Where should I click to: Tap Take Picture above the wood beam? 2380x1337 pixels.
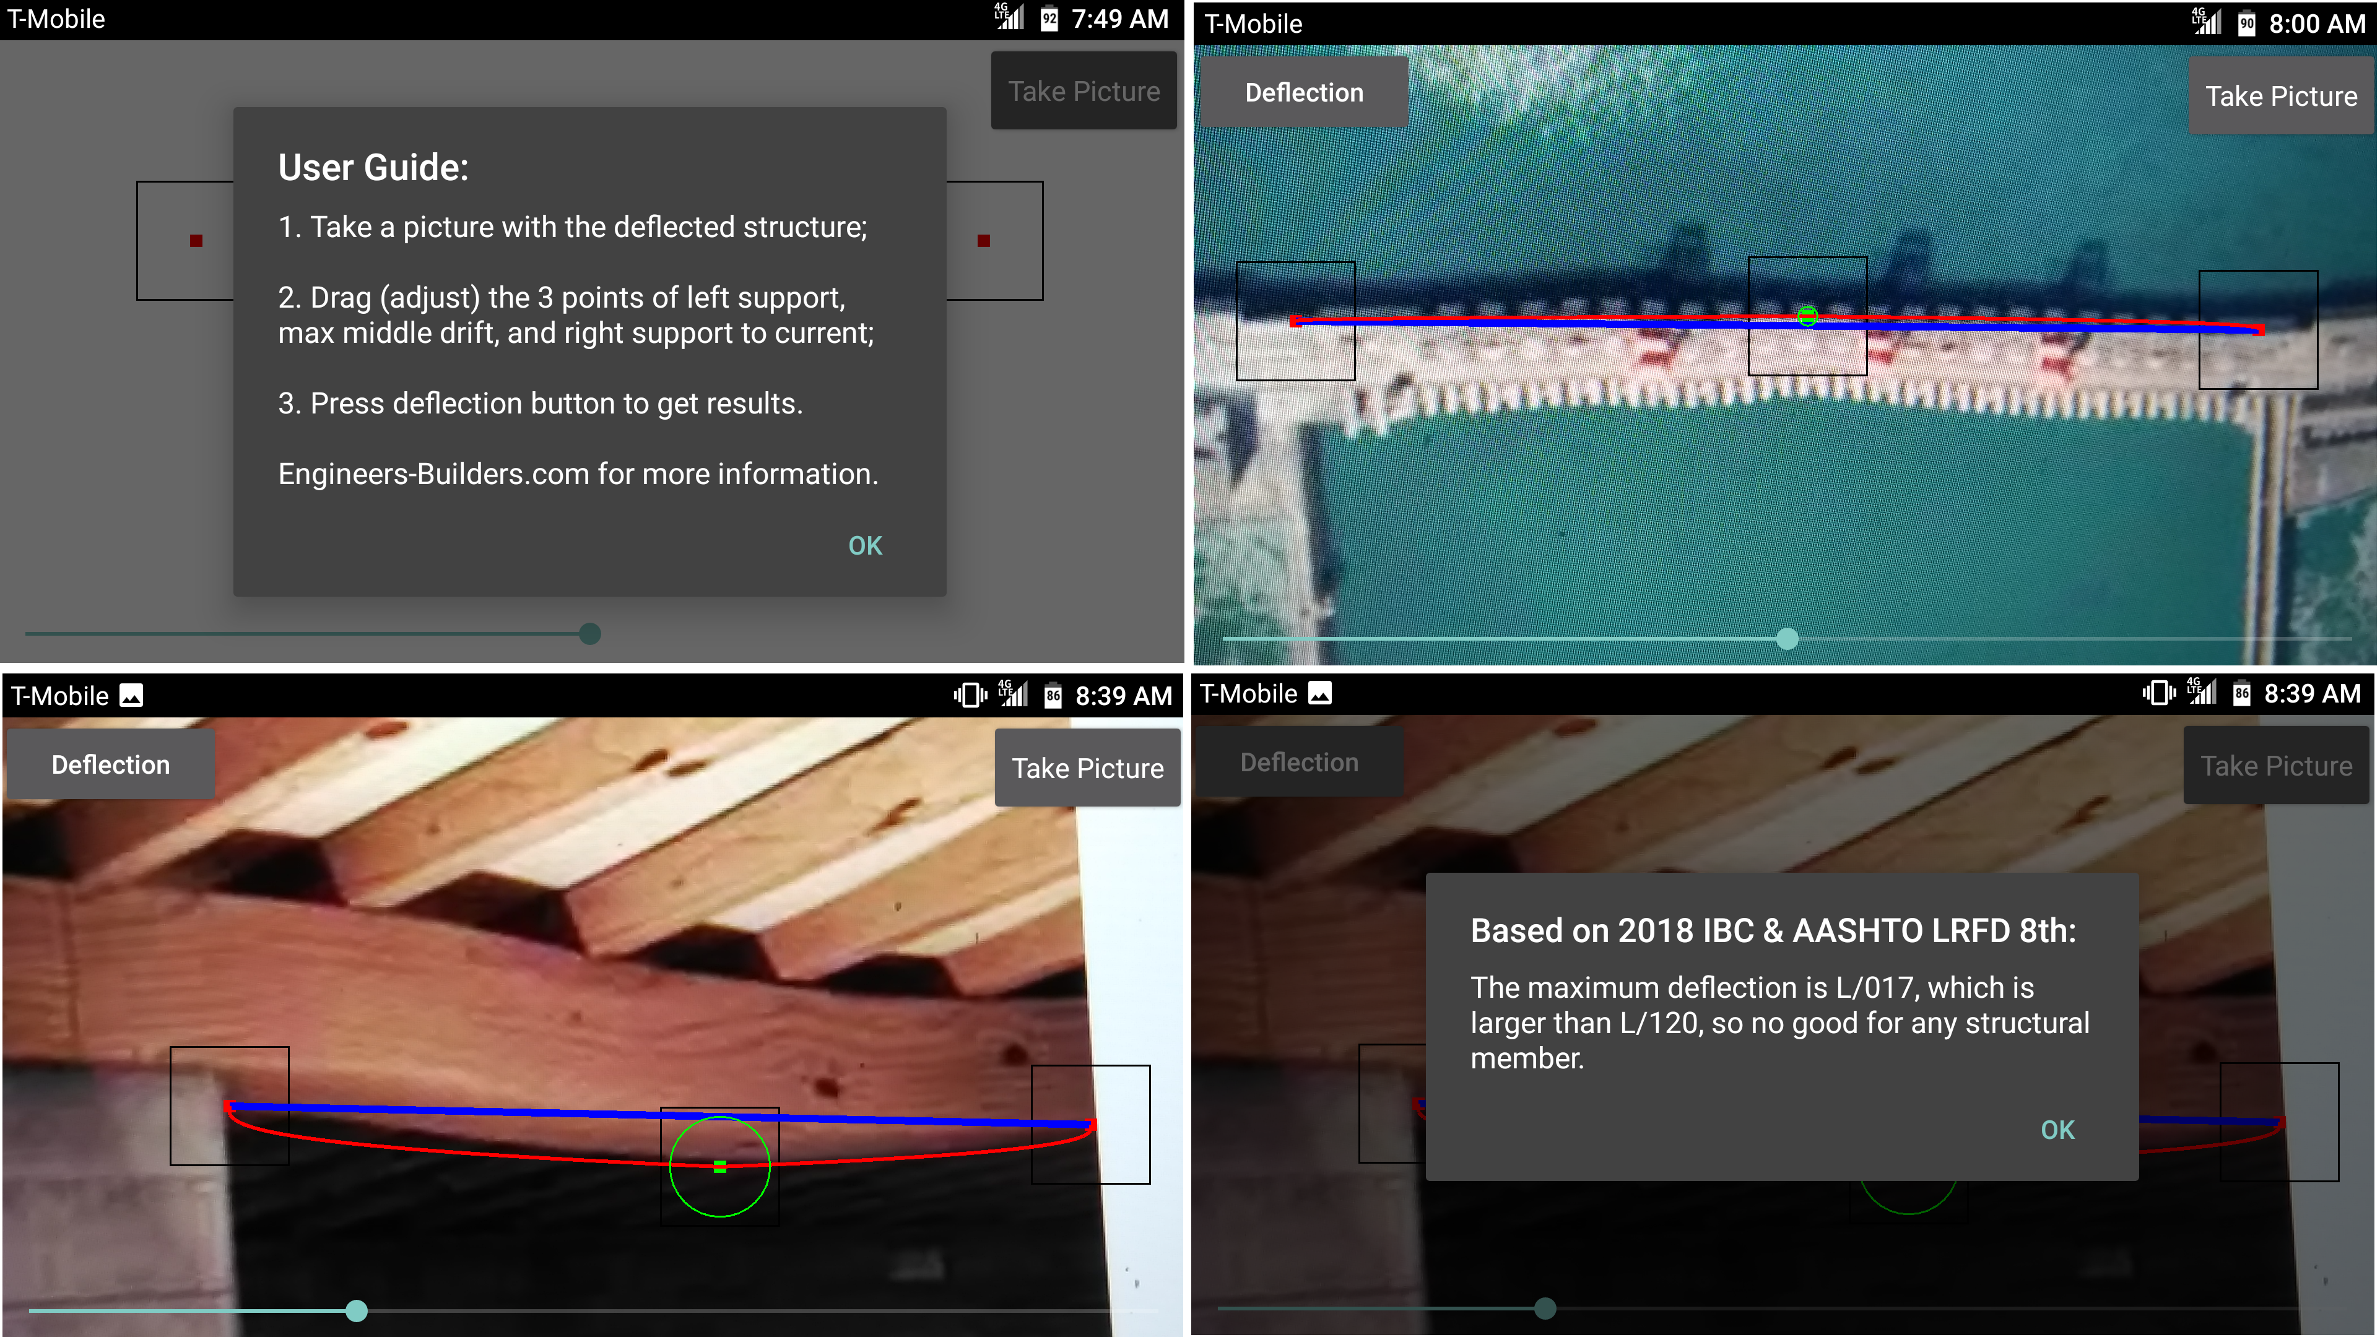1087,768
